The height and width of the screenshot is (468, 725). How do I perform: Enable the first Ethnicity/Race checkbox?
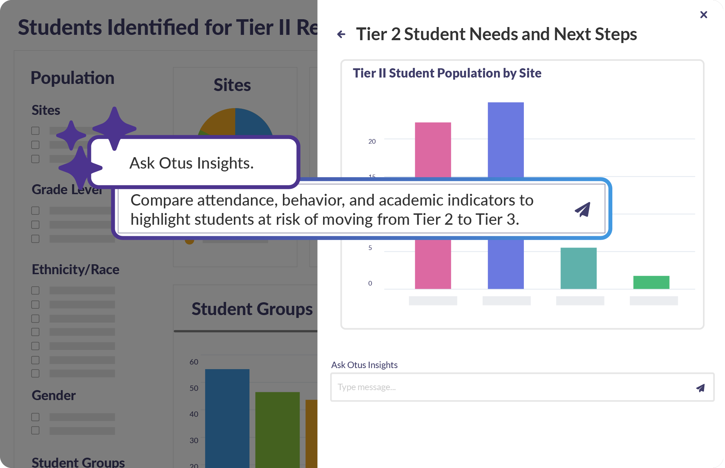(36, 291)
